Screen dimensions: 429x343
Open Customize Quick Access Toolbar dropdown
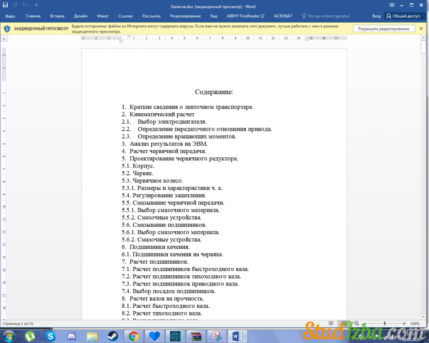coord(36,5)
